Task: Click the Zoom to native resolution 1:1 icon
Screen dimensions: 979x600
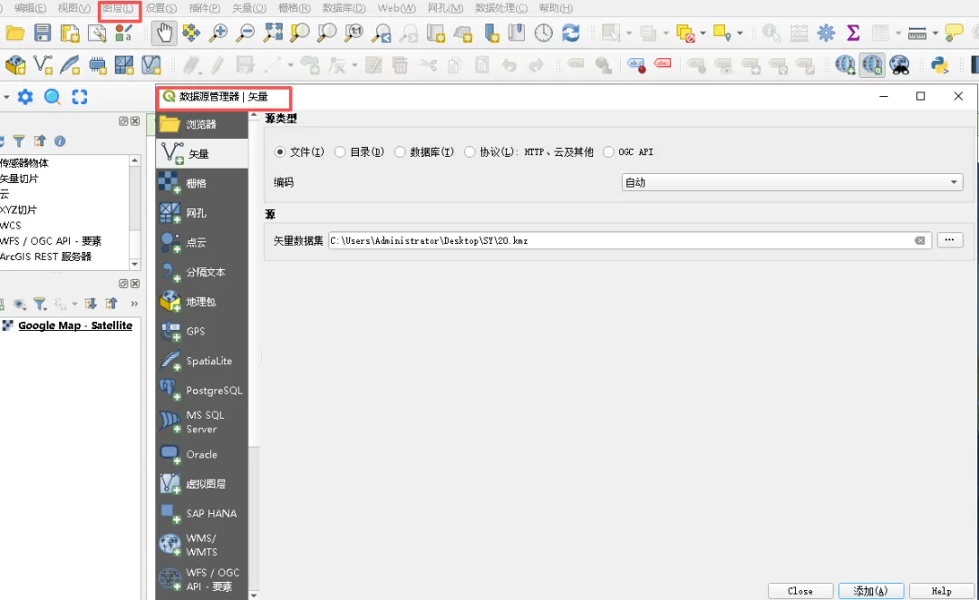Action: (354, 33)
